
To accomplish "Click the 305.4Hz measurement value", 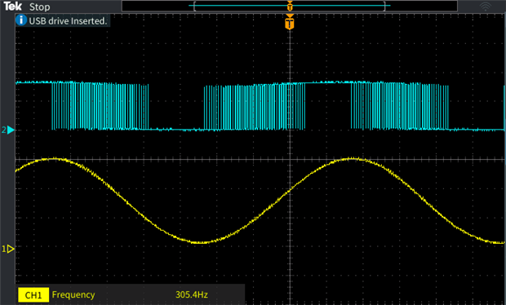I will point(192,294).
